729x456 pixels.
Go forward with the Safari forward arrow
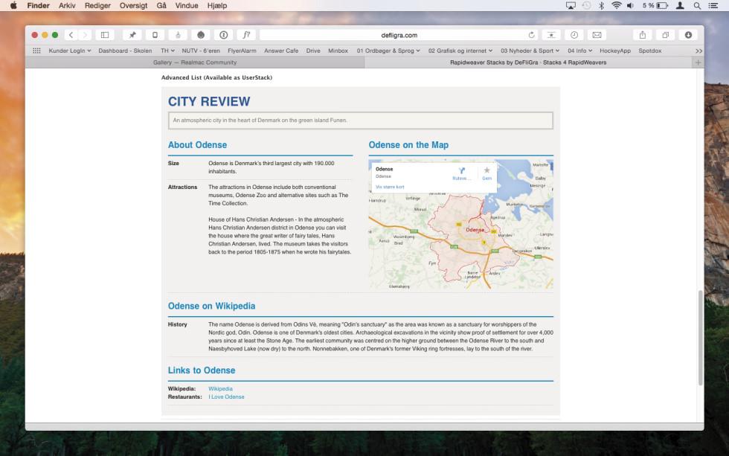(85, 35)
